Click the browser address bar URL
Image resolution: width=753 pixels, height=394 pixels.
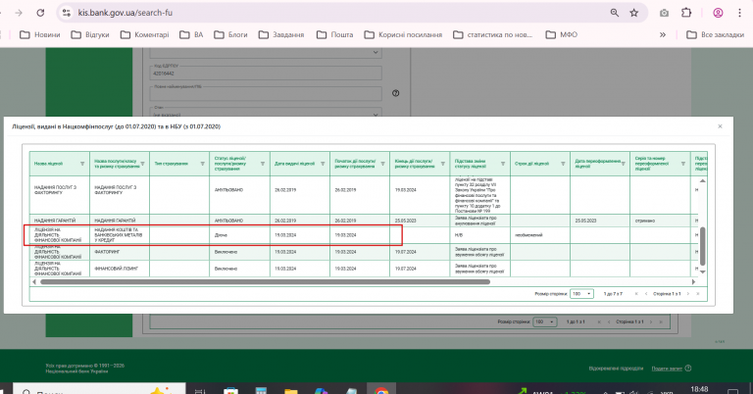click(x=125, y=13)
